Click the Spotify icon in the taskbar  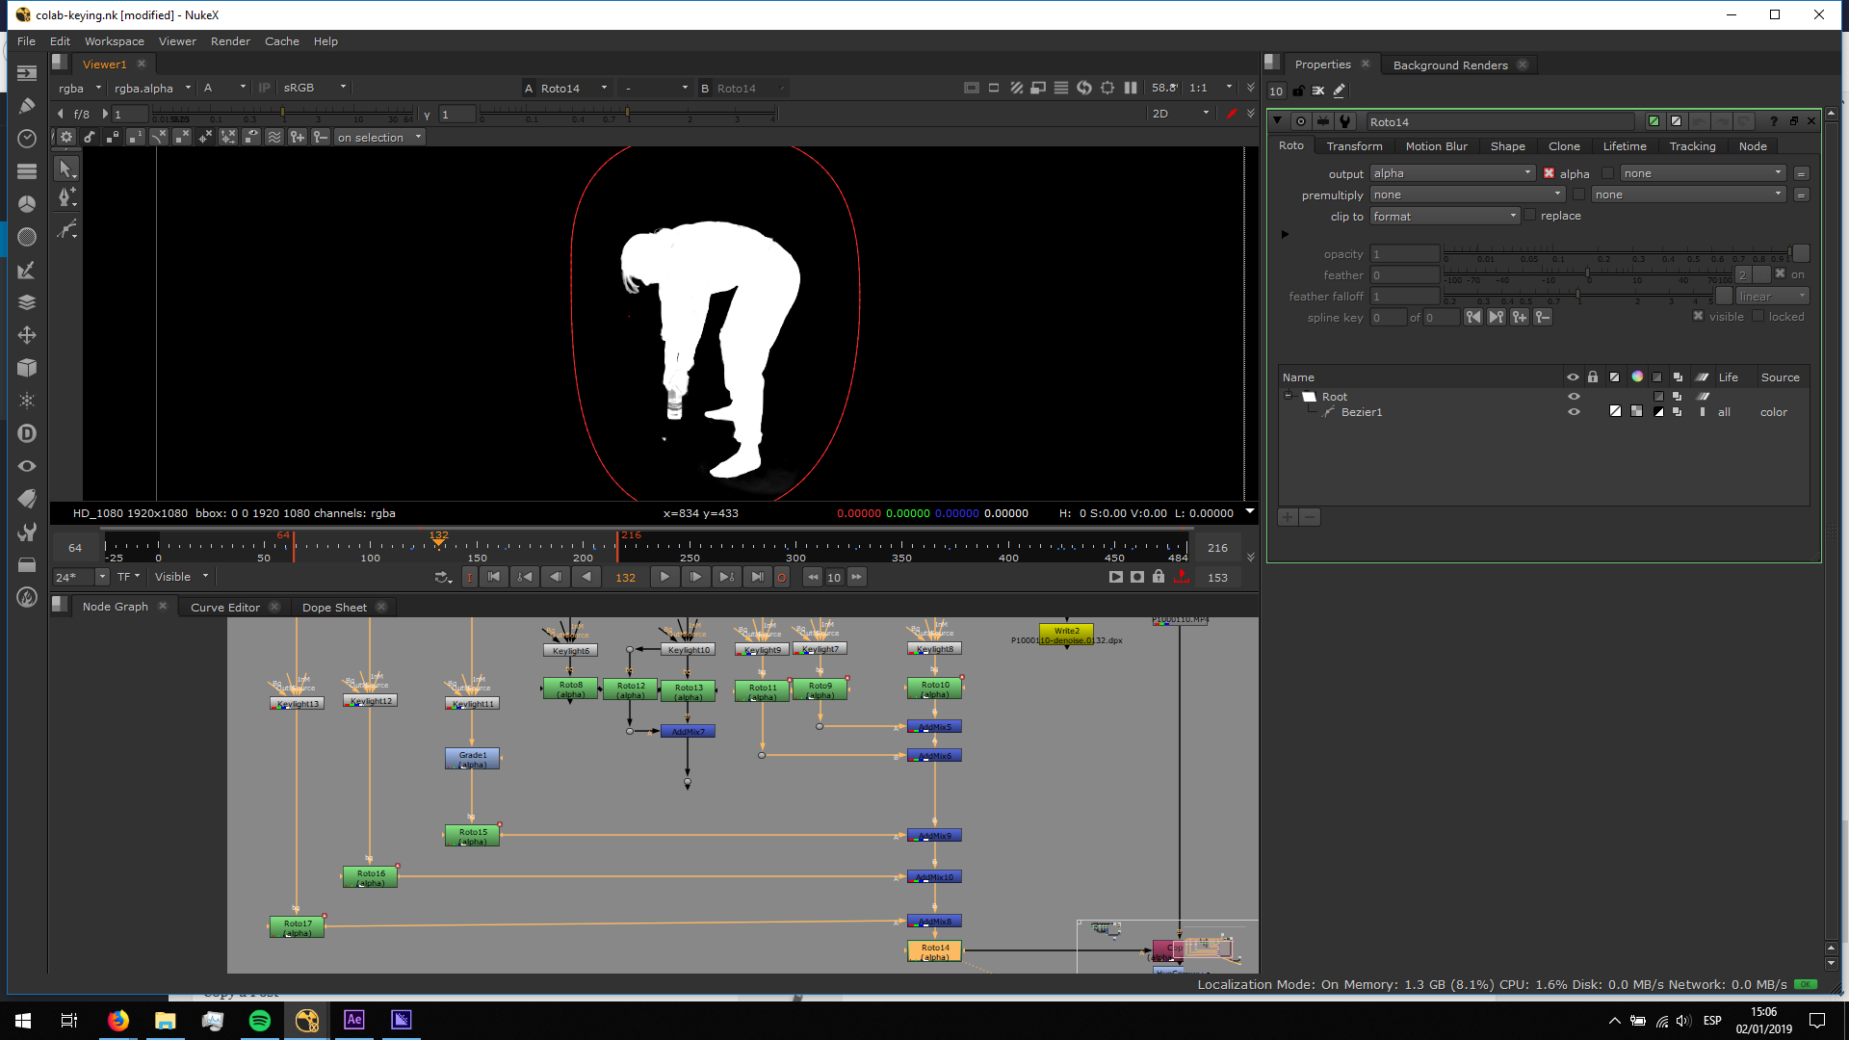(x=260, y=1021)
